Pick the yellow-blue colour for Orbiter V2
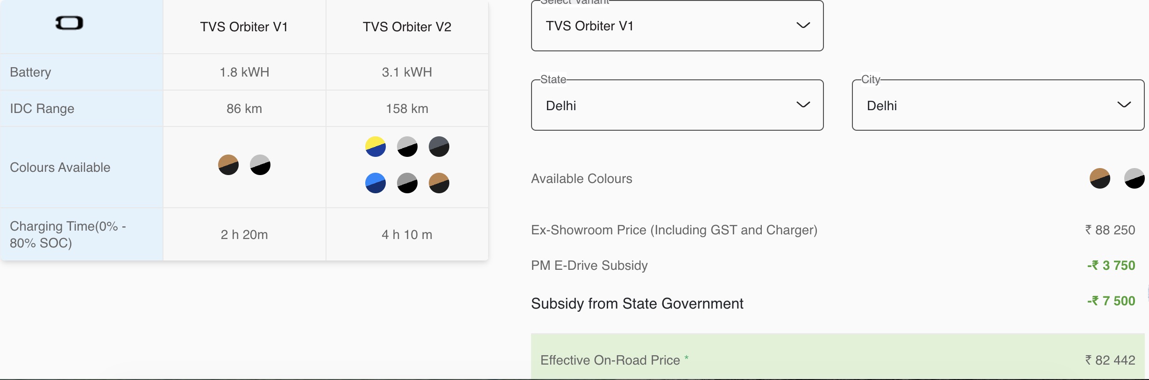1149x380 pixels. coord(376,147)
